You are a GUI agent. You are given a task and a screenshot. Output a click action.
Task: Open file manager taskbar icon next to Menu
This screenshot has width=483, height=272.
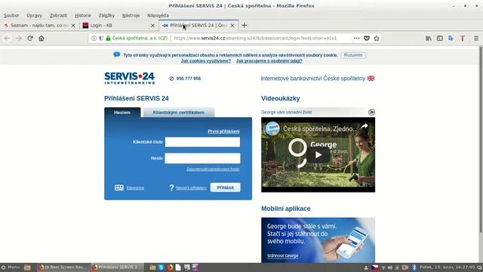pos(27,267)
